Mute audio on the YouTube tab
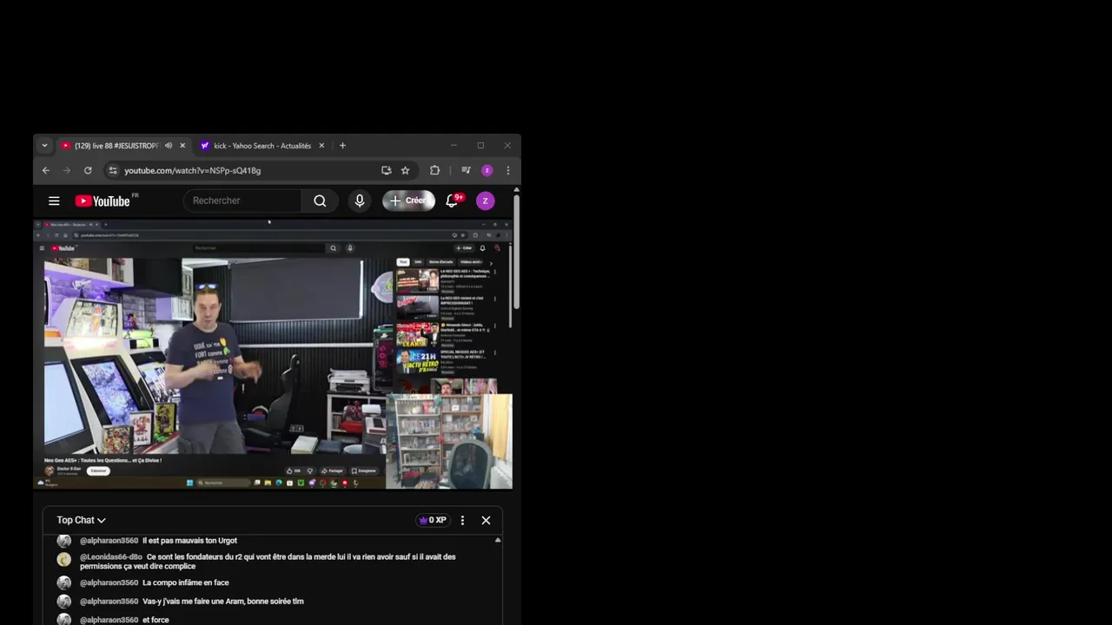 (x=169, y=146)
